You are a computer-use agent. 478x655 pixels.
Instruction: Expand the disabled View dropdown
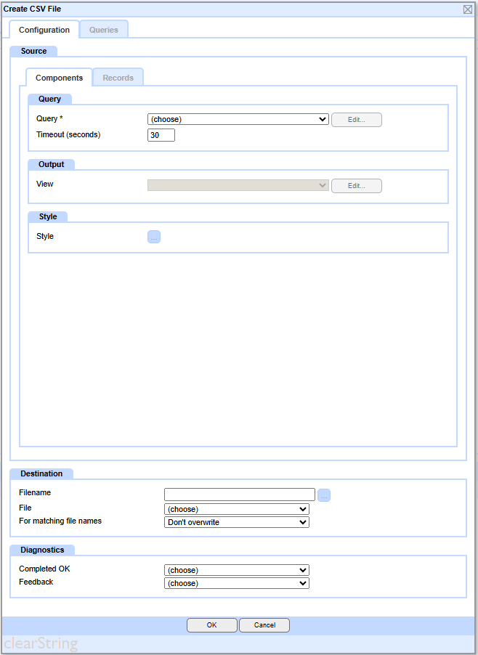click(x=238, y=186)
